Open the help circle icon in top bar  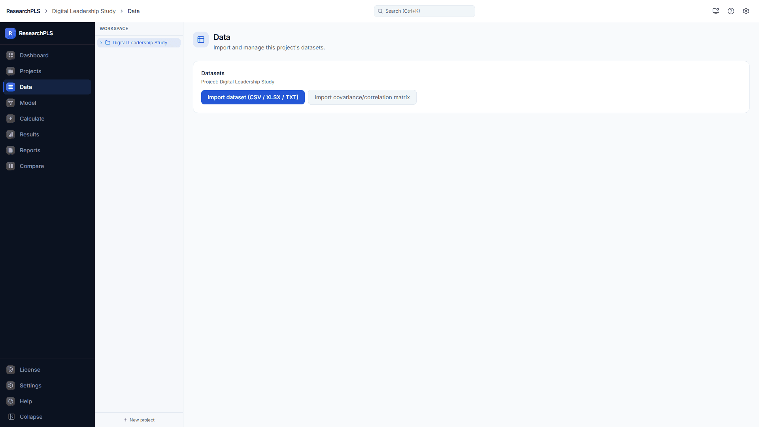coord(731,11)
